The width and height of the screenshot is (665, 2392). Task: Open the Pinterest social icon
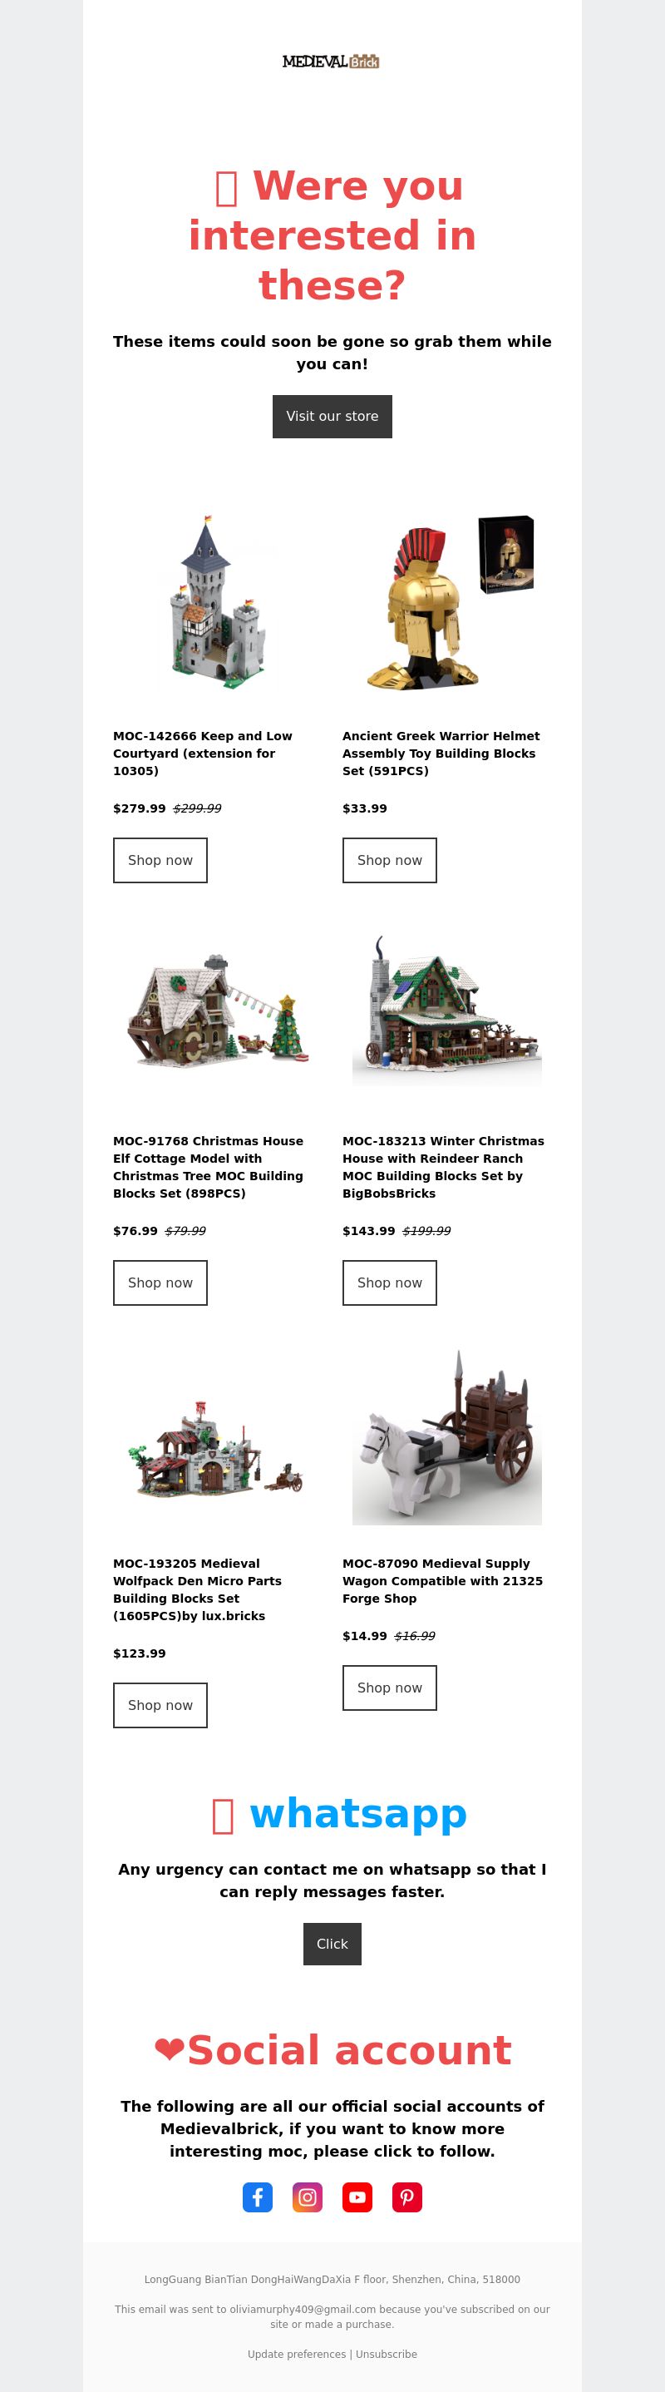coord(407,2197)
